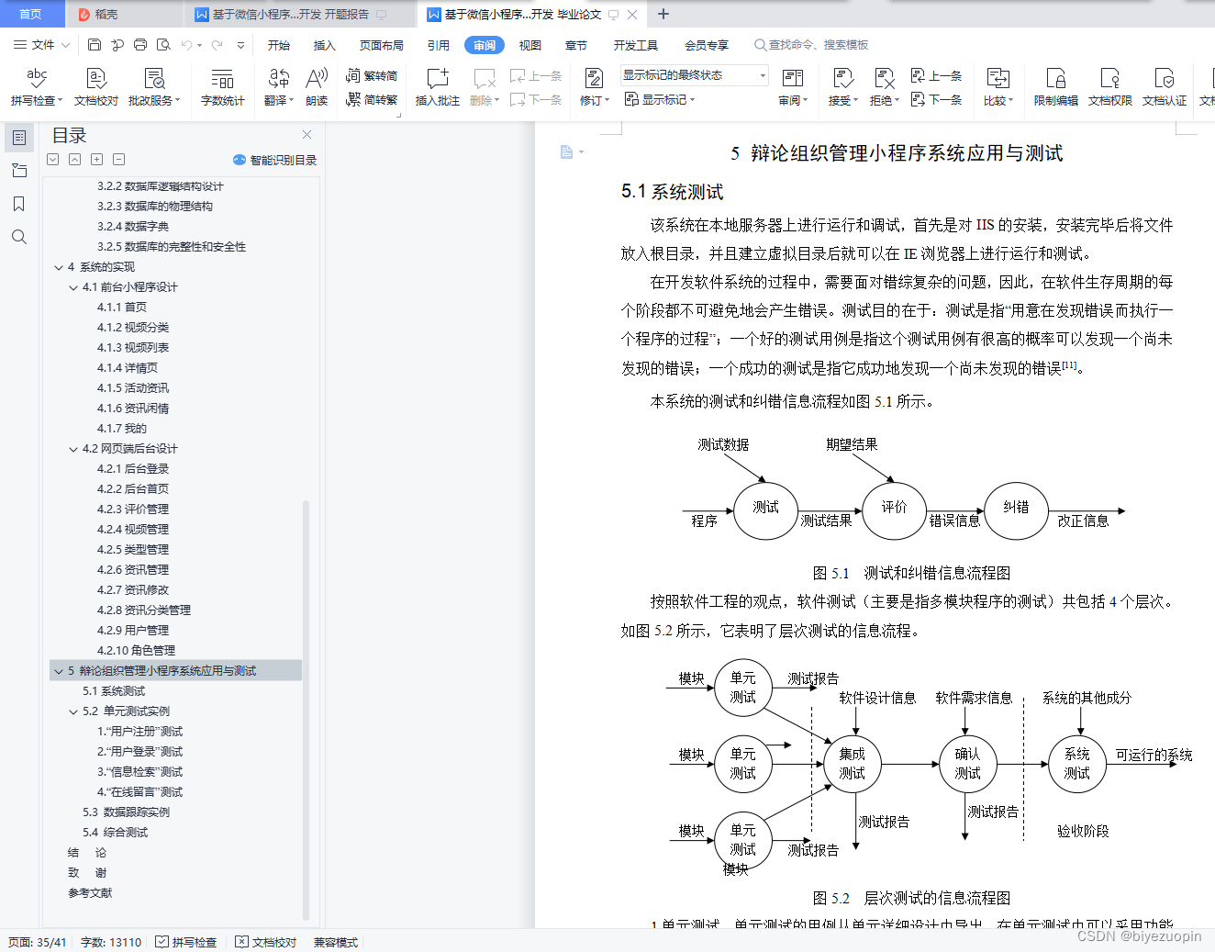Switch to the 插入 ribbon tab
Viewport: 1215px width, 952px height.
pos(325,45)
